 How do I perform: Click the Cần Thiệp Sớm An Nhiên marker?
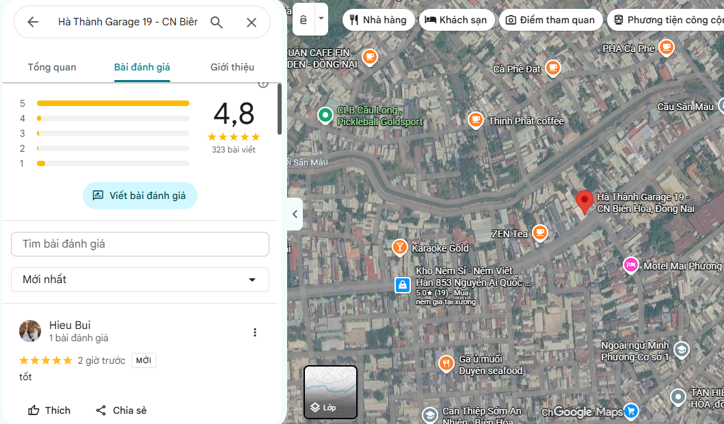tap(430, 414)
